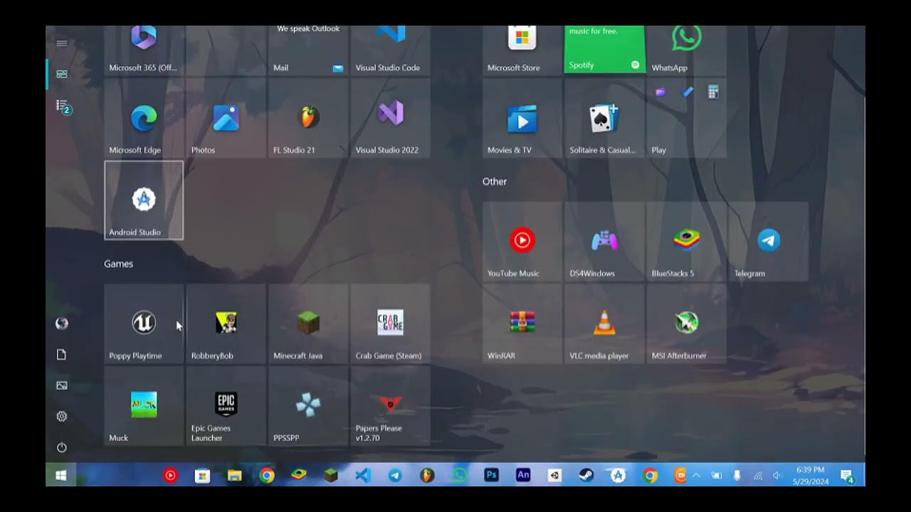
Task: Open the green Spotify tile
Action: tap(604, 50)
